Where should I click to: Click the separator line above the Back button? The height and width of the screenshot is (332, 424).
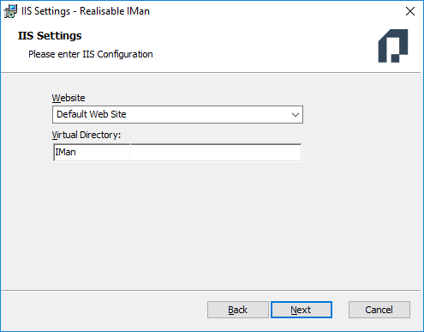[x=211, y=291]
